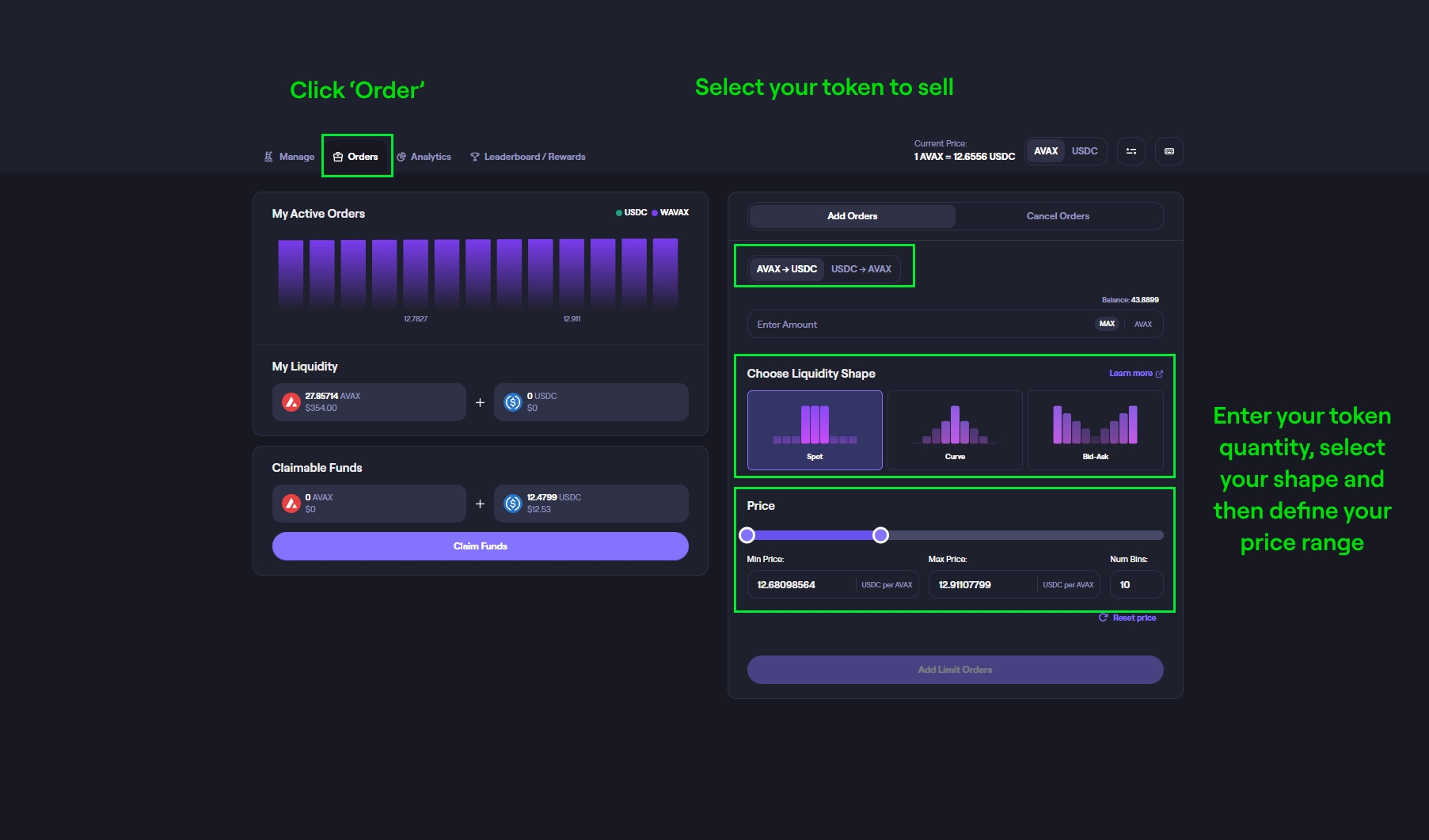The width and height of the screenshot is (1429, 840).
Task: Click the keyboard-style icon button at top right
Action: tap(1169, 151)
